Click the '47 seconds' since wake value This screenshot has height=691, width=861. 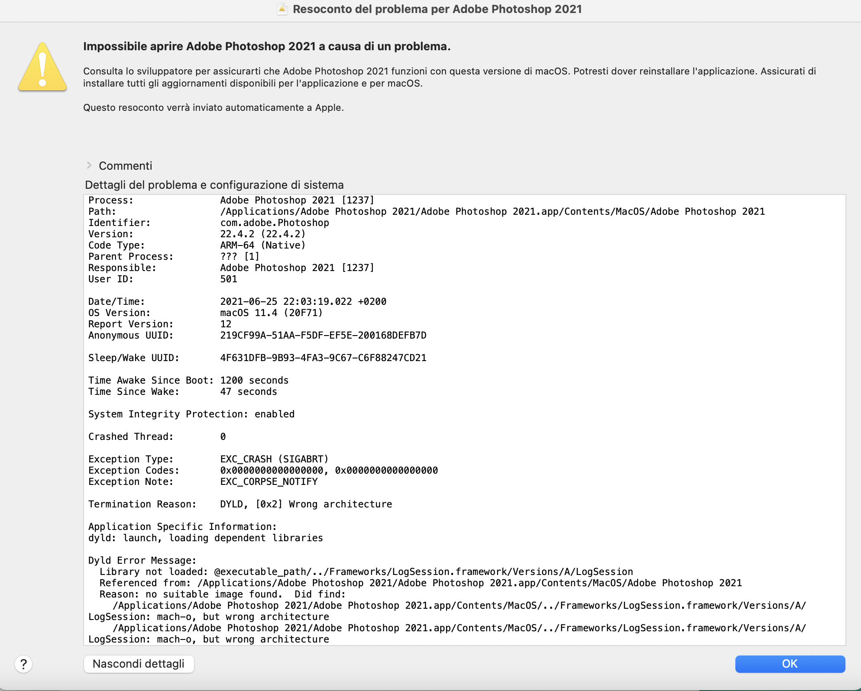coord(249,391)
